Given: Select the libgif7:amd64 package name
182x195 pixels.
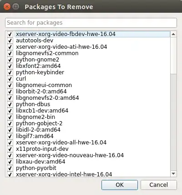Looking at the screenshot, I should pyautogui.click(x=35, y=136).
